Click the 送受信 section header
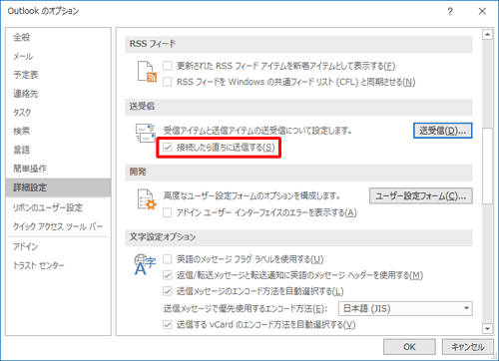Screen dimensions: 499x361 298,107
